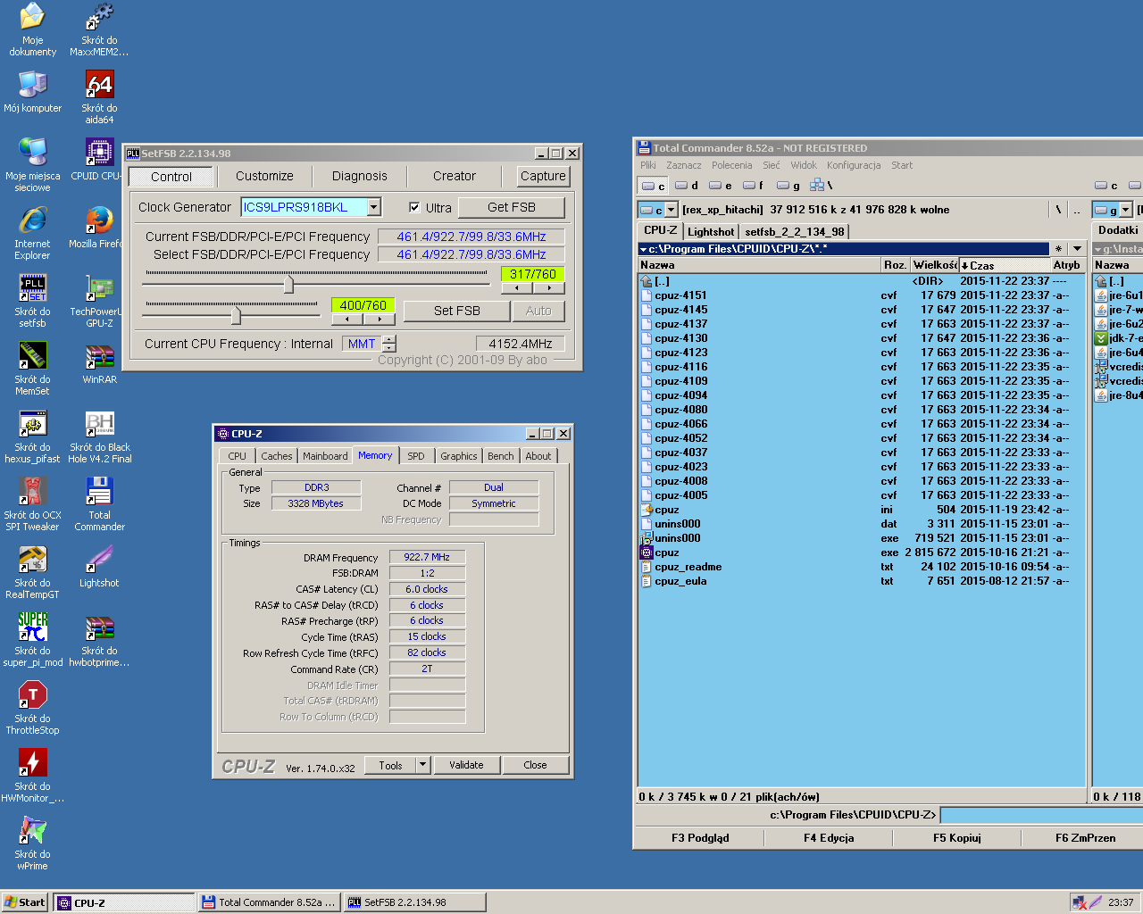This screenshot has width=1143, height=914.
Task: Toggle the Ultra checkbox in SetFSB
Action: [414, 207]
